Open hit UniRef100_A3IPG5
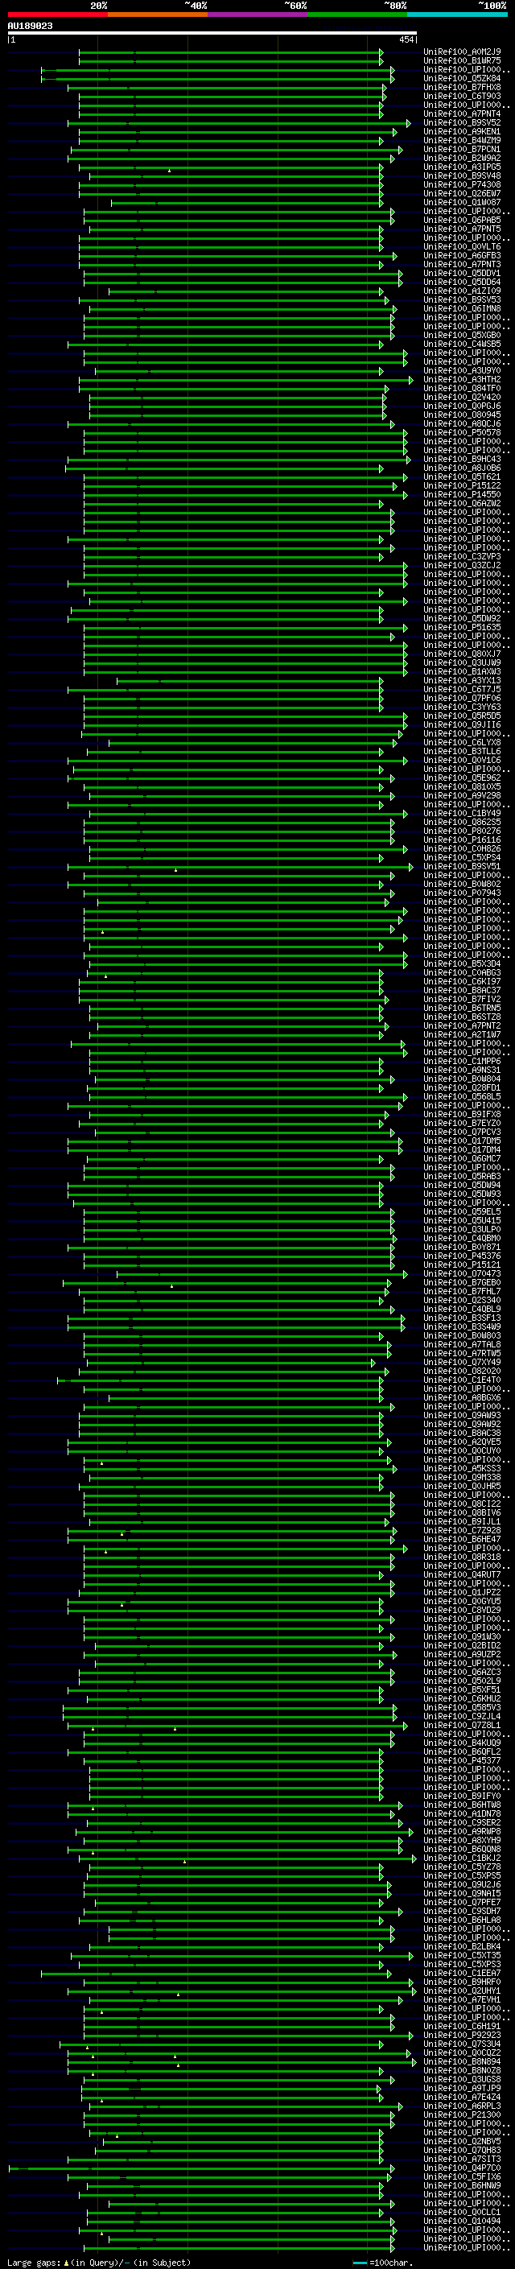The image size is (515, 2269). [462, 167]
